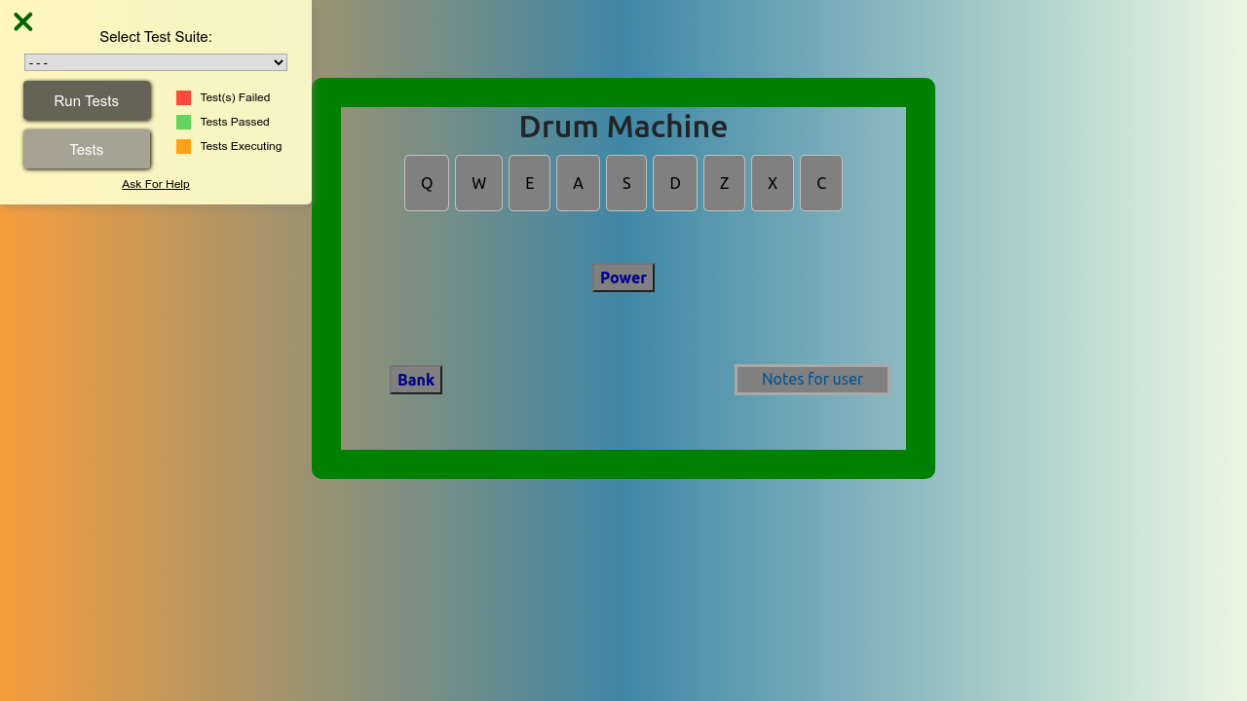Image resolution: width=1247 pixels, height=701 pixels.
Task: Hit the Q drum pad
Action: coord(427,183)
